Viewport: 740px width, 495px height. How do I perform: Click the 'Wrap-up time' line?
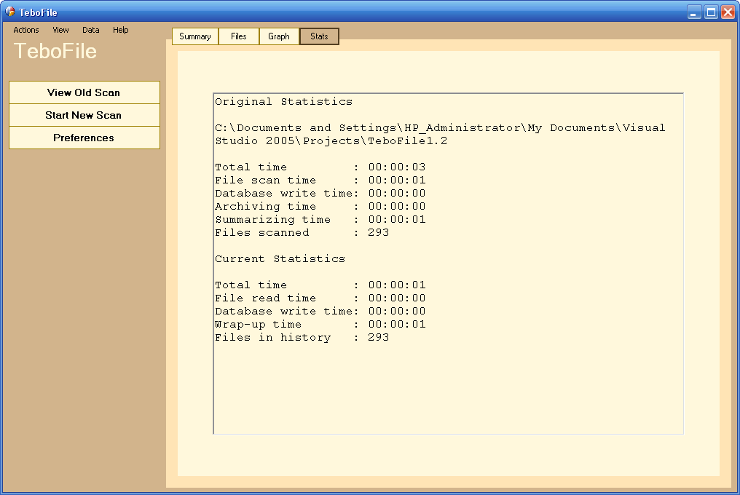click(x=320, y=324)
